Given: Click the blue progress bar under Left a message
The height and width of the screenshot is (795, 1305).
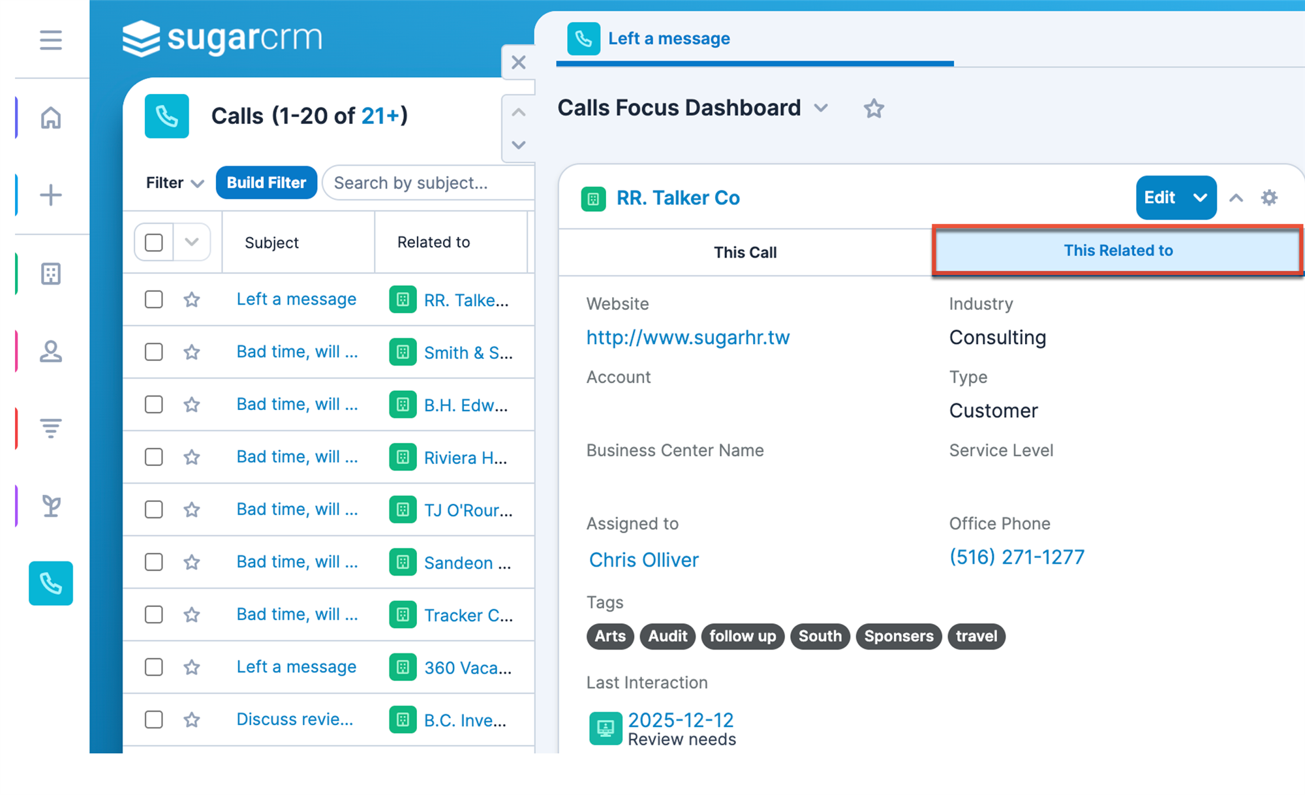Looking at the screenshot, I should [x=754, y=63].
